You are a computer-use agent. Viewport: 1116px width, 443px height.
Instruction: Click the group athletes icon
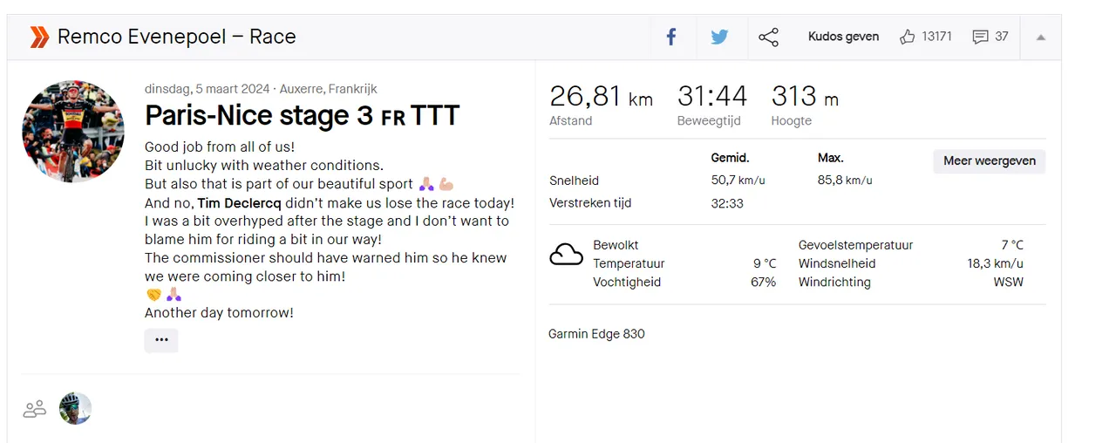(35, 408)
